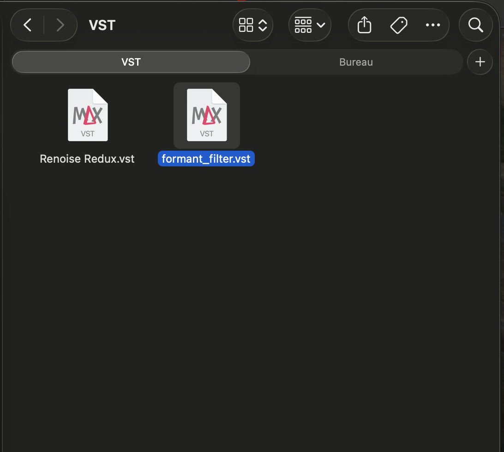
Task: Select the formant_filter.vst plugin icon
Action: point(206,115)
